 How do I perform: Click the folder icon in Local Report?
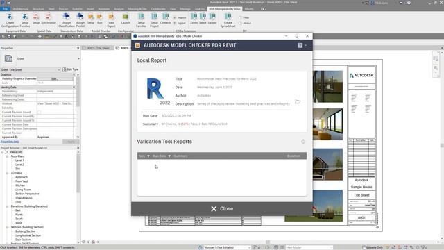298,101
